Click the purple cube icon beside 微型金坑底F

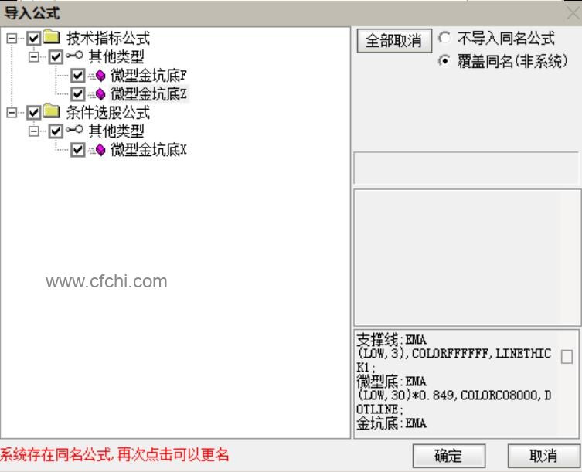pos(100,76)
